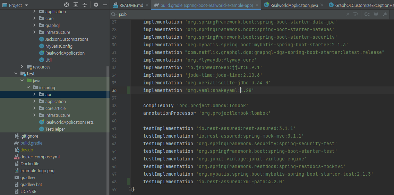Viewport: 394px width, 195px height.
Task: Click the Collapse All icon in Project panel
Action: point(85,5)
